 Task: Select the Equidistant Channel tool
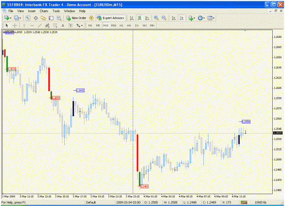pyautogui.click(x=47, y=26)
